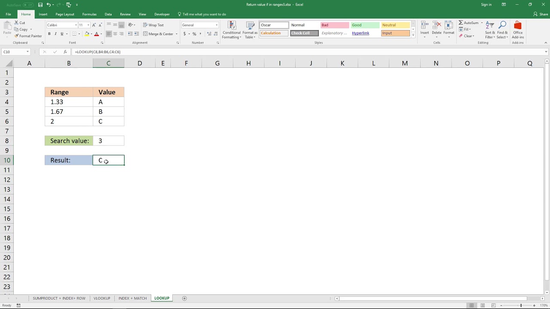Switch to the Insert ribbon tab

click(43, 14)
